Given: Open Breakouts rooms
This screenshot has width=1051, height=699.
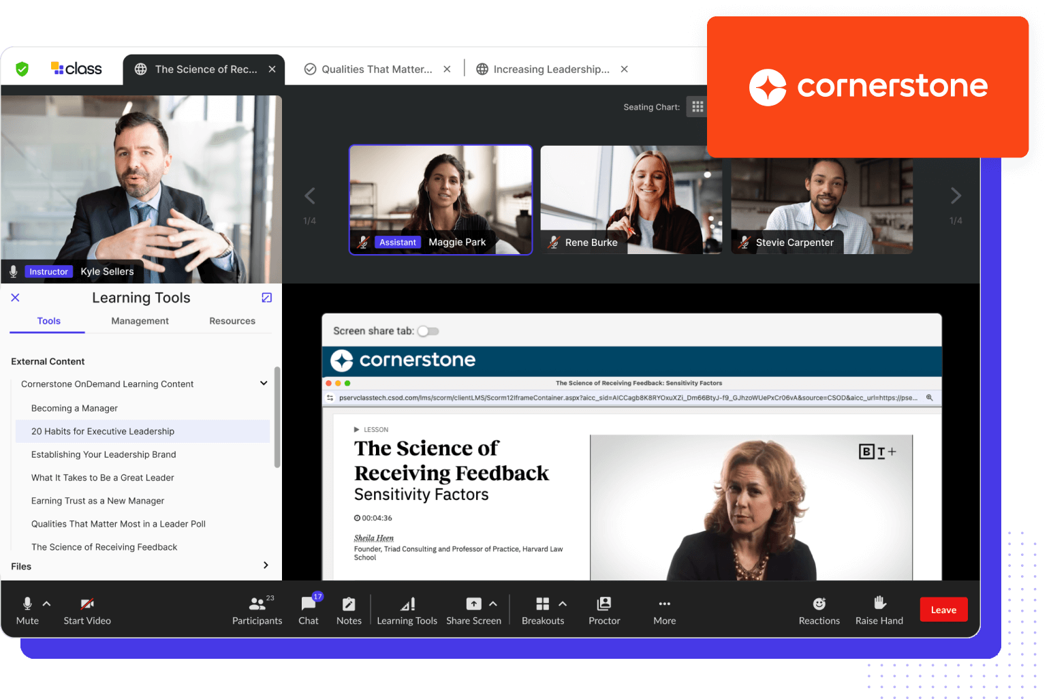Looking at the screenshot, I should [542, 610].
